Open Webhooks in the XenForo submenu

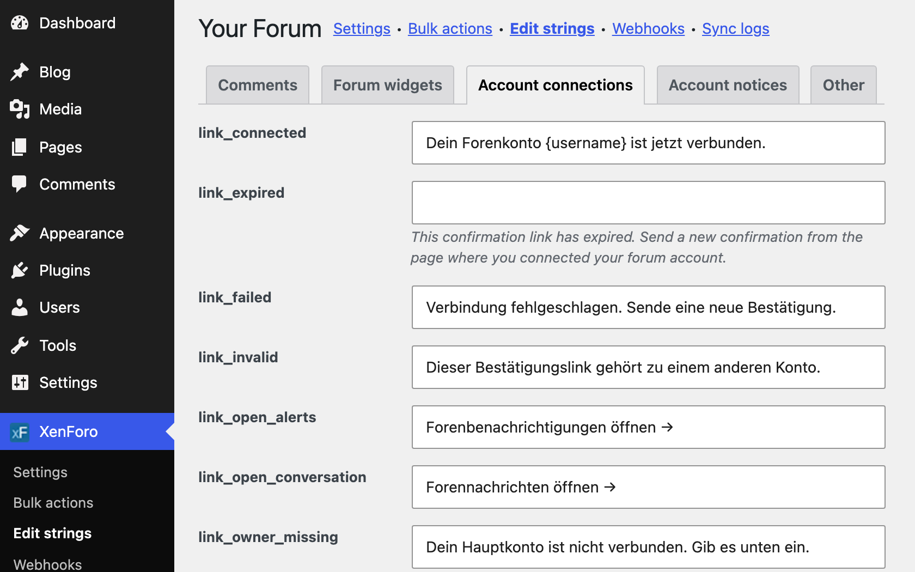pos(47,564)
